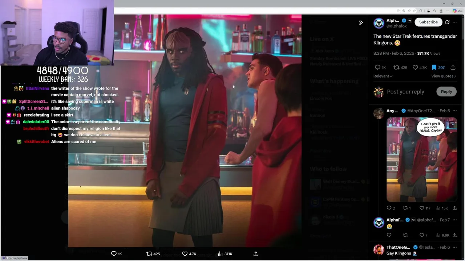Like the post using 4.7K heart below image
Viewport: 465px width, 261px height.
(x=189, y=254)
